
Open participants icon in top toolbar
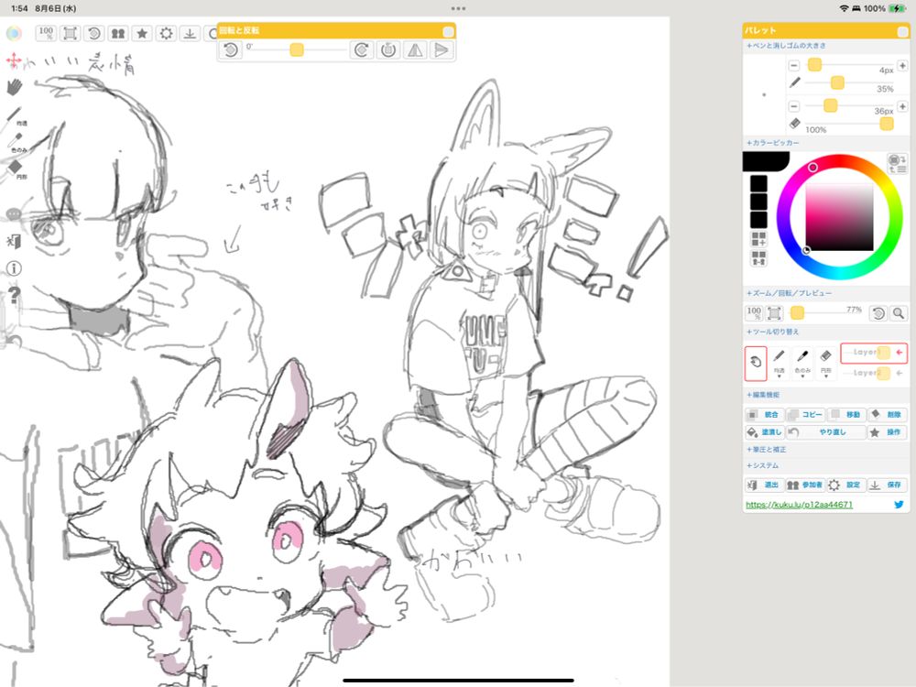pyautogui.click(x=118, y=33)
